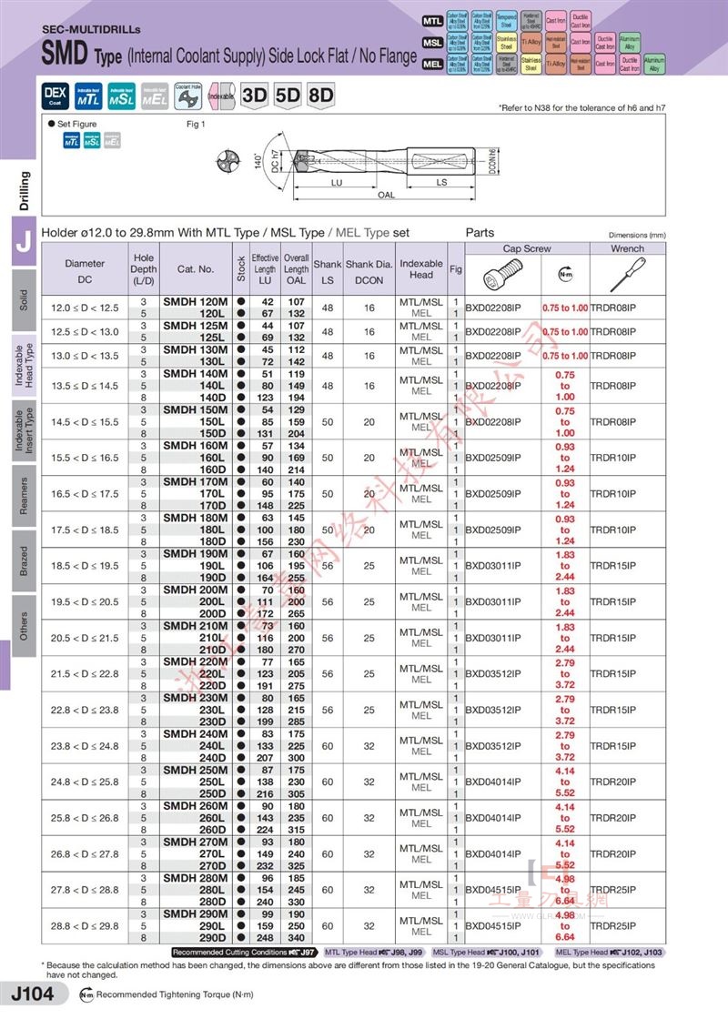Click catalog number SMDH 120M
The width and height of the screenshot is (728, 1019).
click(196, 301)
